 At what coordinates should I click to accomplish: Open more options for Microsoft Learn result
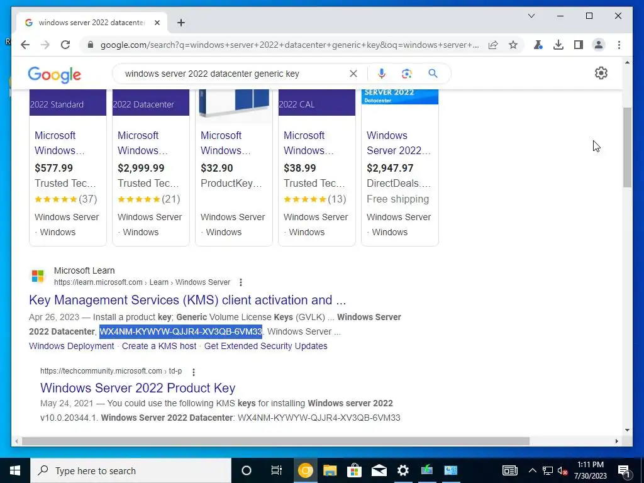[x=241, y=282]
